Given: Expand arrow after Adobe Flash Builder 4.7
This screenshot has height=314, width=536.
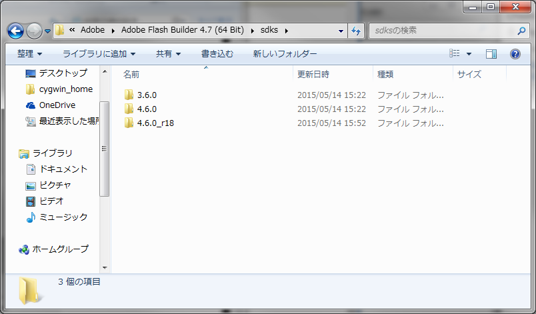Looking at the screenshot, I should click(x=252, y=31).
